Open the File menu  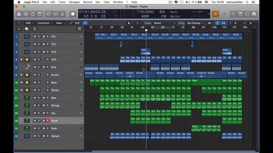pos(44,2)
